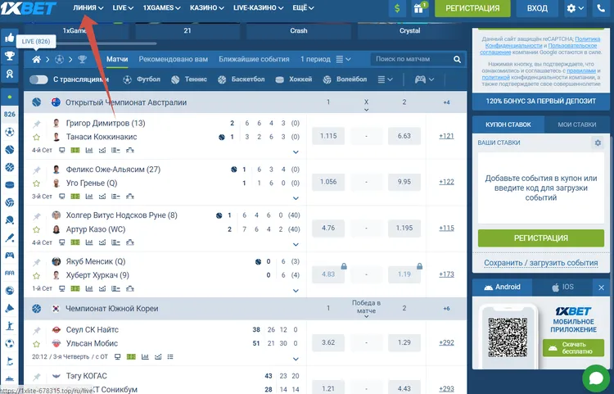Open +121 more markets link
The height and width of the screenshot is (394, 614).
click(x=446, y=136)
